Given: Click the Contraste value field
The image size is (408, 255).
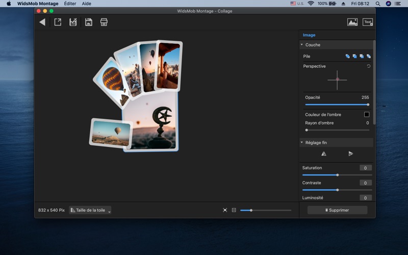Looking at the screenshot, I should click(x=366, y=183).
